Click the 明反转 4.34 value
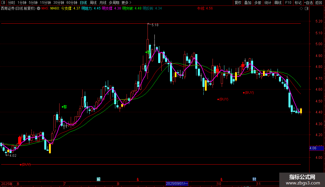 152,8
